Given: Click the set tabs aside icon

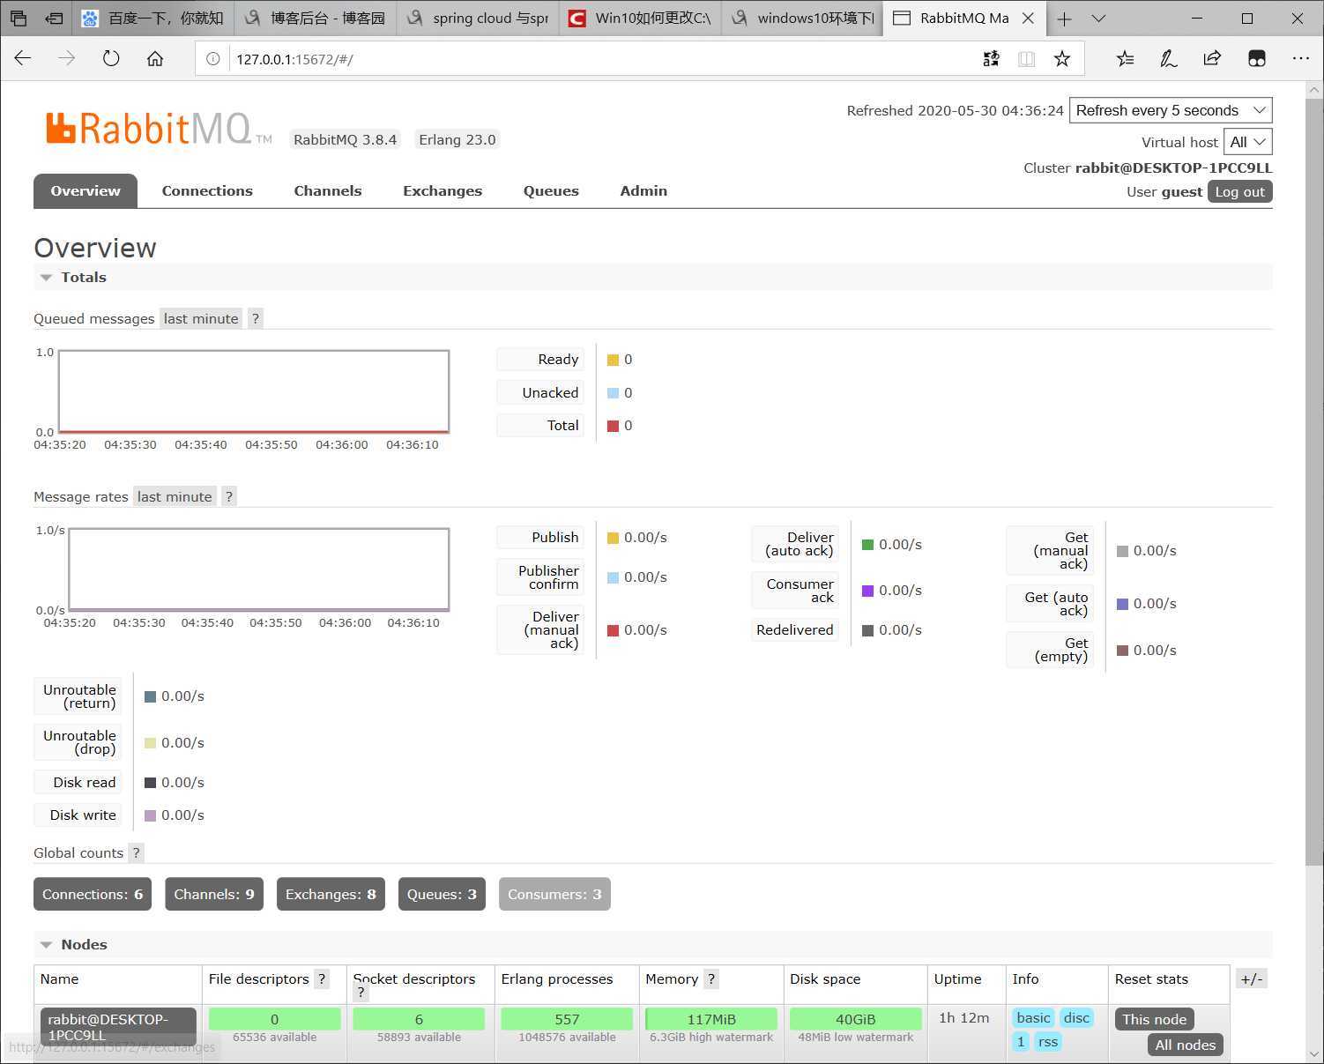Looking at the screenshot, I should point(55,18).
